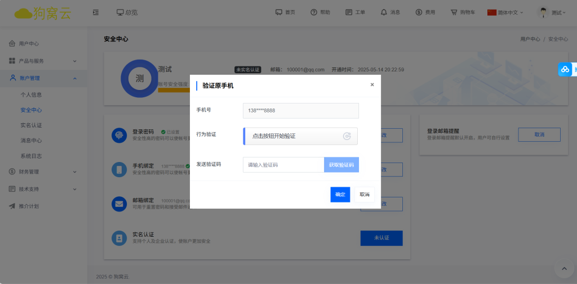Open the 总览 overview monitor icon
This screenshot has height=284, width=577.
click(x=120, y=12)
